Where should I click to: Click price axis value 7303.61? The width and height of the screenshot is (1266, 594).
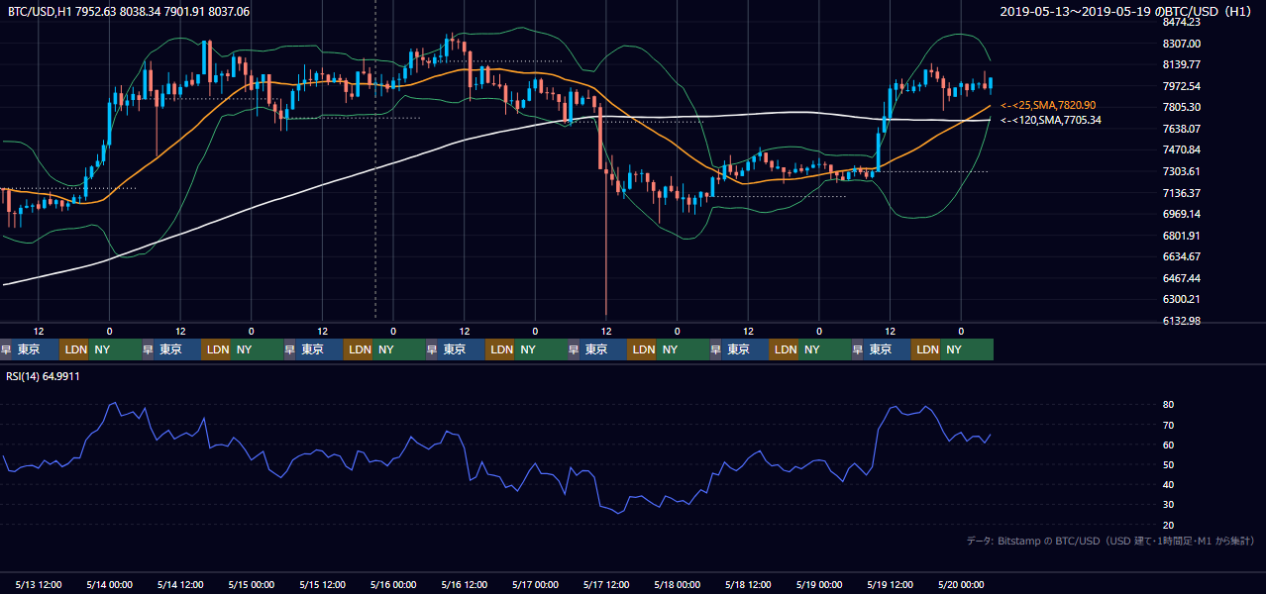(1183, 171)
